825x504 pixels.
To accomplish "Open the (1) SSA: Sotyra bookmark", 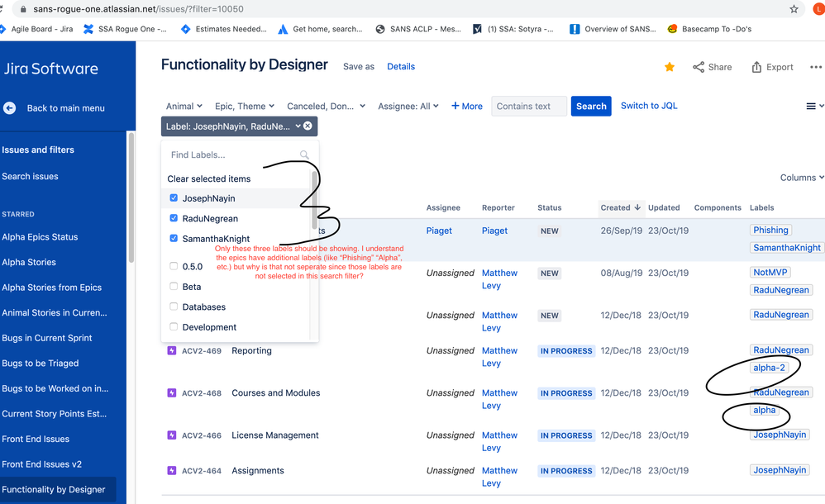I will coord(513,29).
